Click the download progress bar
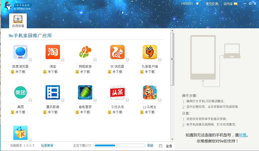 [x=120, y=145]
